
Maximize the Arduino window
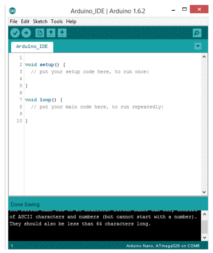pos(184,9)
